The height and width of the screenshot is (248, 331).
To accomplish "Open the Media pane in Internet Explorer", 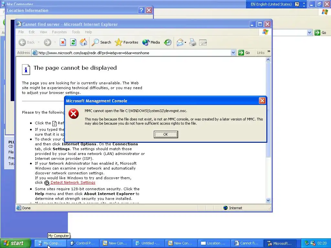I will pos(151,42).
